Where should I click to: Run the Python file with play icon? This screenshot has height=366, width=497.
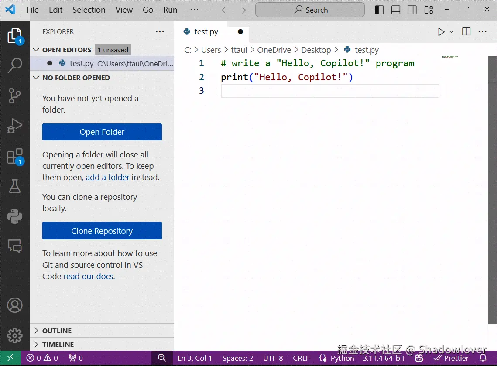(x=441, y=32)
